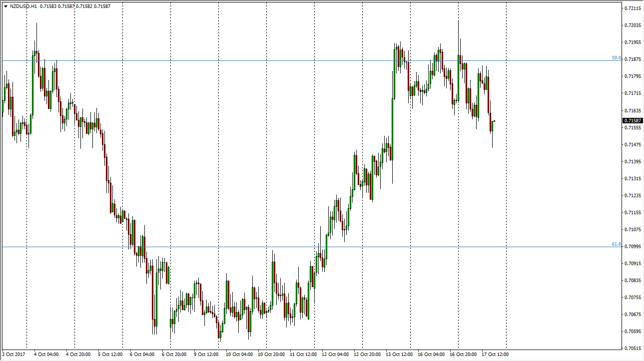Click the 16 Oct 20:00 time label
The width and height of the screenshot is (644, 361).
pos(462,355)
